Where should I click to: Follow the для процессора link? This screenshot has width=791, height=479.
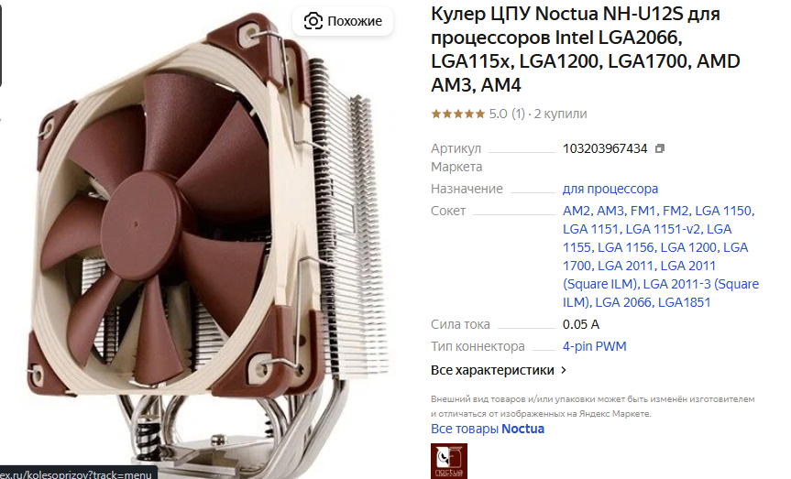click(610, 189)
